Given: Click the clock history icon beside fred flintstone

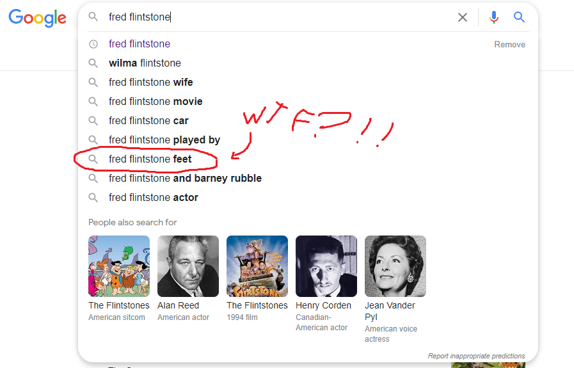Looking at the screenshot, I should (93, 44).
